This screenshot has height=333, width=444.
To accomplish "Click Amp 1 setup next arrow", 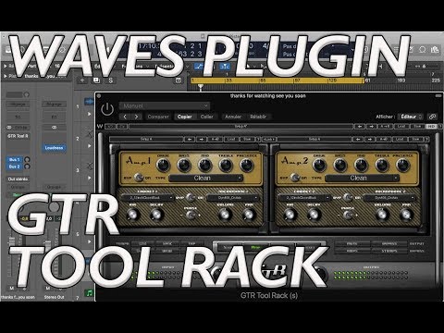I will [201, 140].
